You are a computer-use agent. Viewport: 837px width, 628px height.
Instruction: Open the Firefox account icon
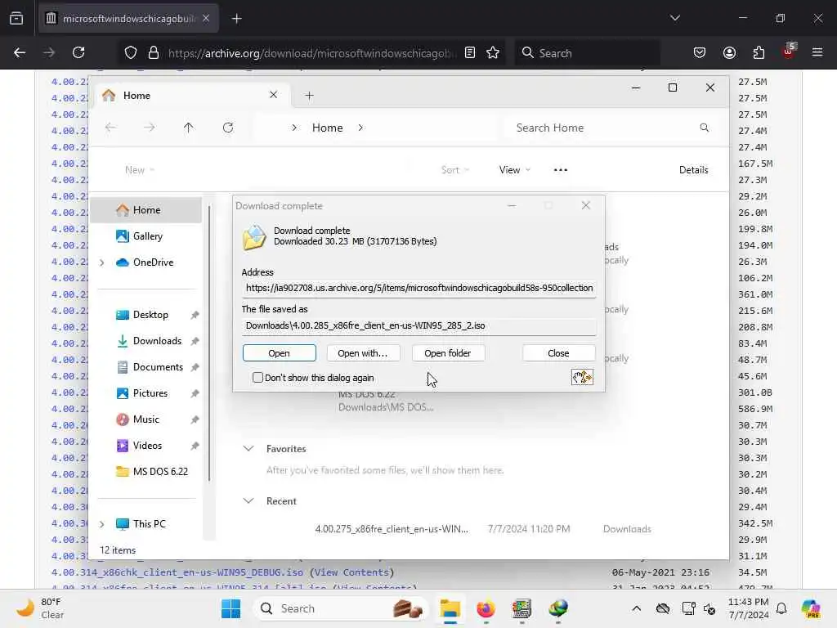pyautogui.click(x=729, y=52)
